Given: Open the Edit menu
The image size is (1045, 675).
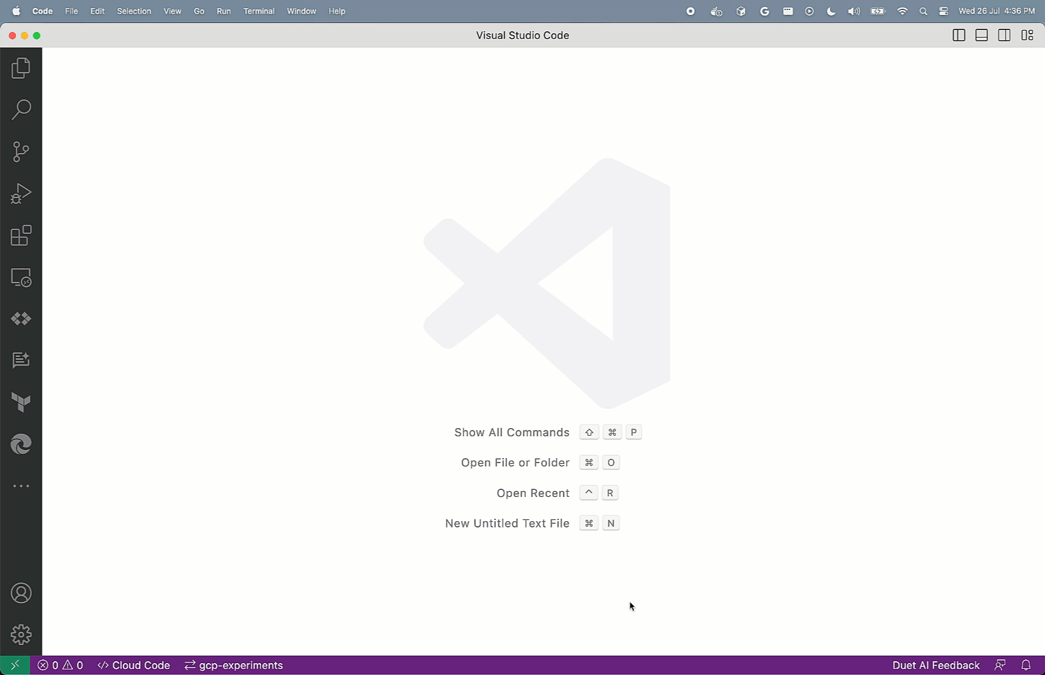Looking at the screenshot, I should coord(98,11).
